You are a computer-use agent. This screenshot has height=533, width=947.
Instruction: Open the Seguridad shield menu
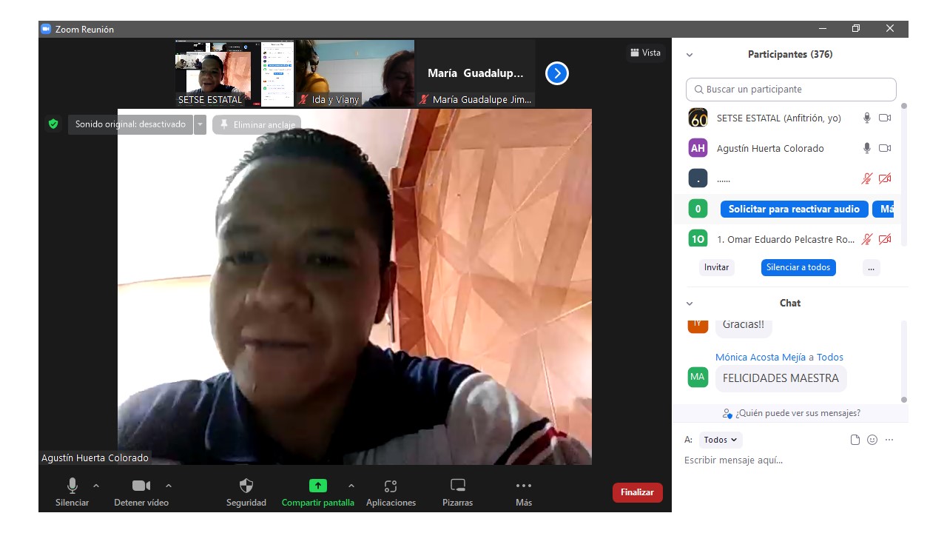point(246,493)
